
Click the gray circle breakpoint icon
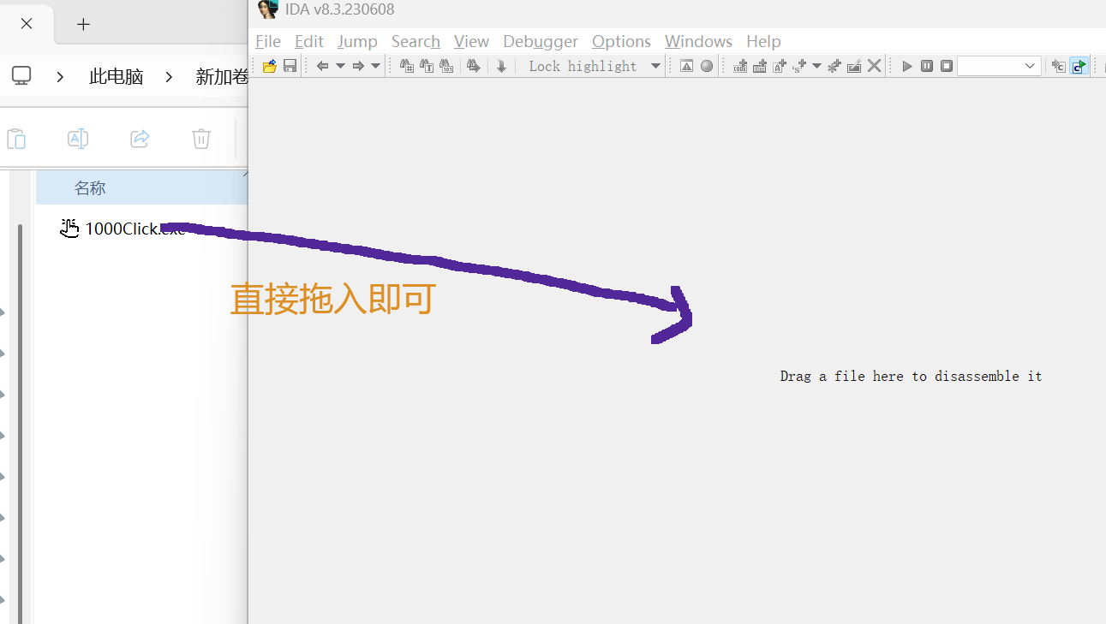click(x=707, y=66)
